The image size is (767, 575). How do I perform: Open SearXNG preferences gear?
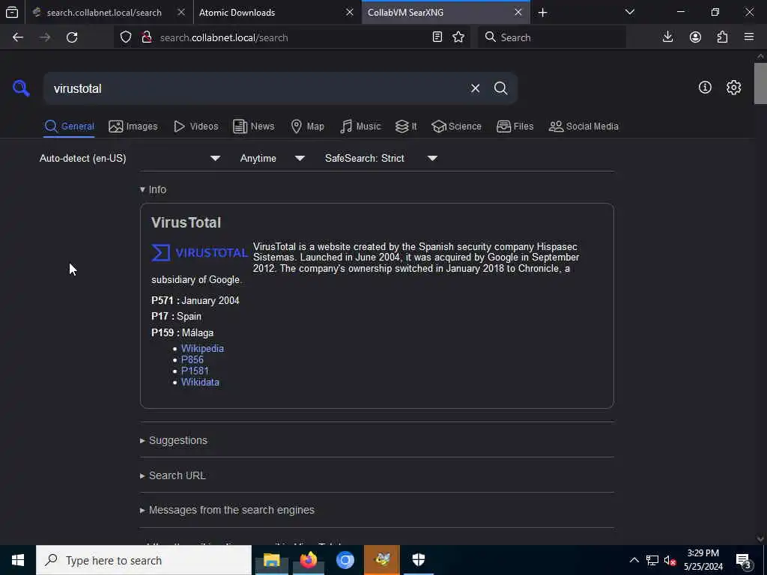click(x=733, y=88)
